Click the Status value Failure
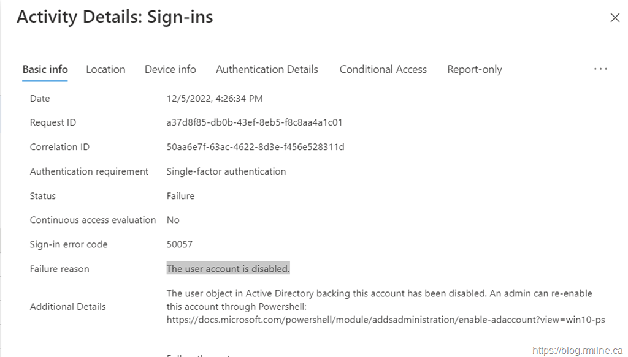The image size is (628, 357). 180,196
